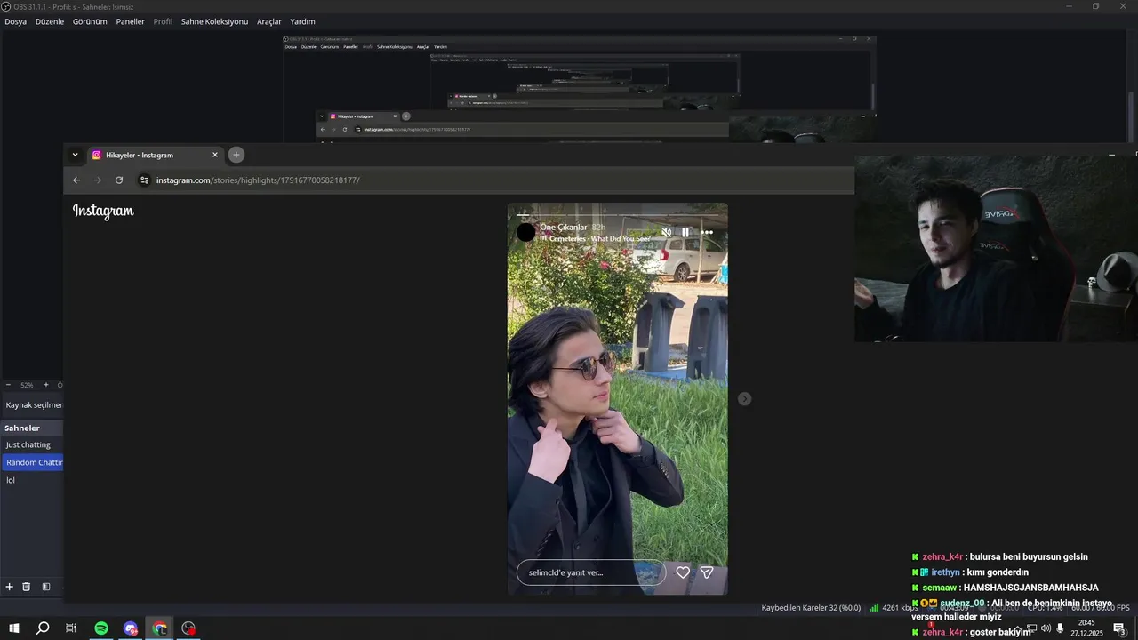1138x640 pixels.
Task: Open the OBS Dosya menu
Action: point(15,21)
